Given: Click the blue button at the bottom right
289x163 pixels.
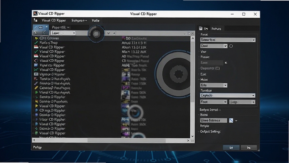Looking at the screenshot, I should tap(231, 147).
